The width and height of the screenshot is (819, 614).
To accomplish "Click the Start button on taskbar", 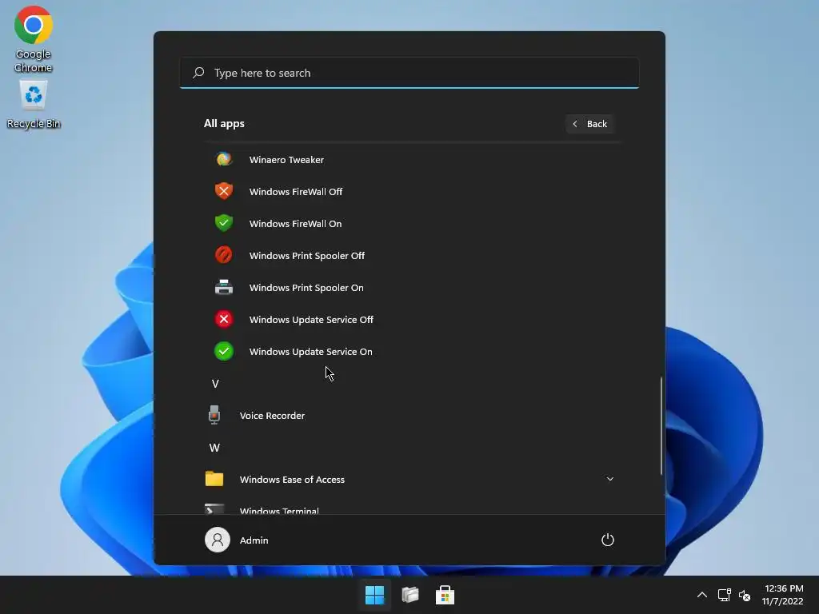I will pyautogui.click(x=374, y=595).
